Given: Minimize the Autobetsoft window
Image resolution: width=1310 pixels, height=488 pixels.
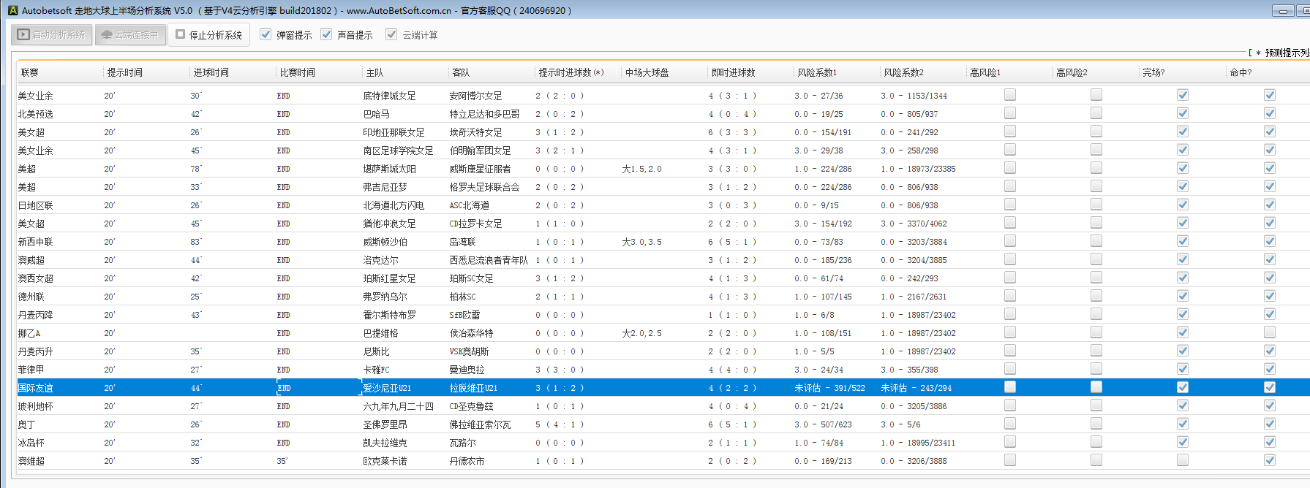Looking at the screenshot, I should pos(1284,10).
